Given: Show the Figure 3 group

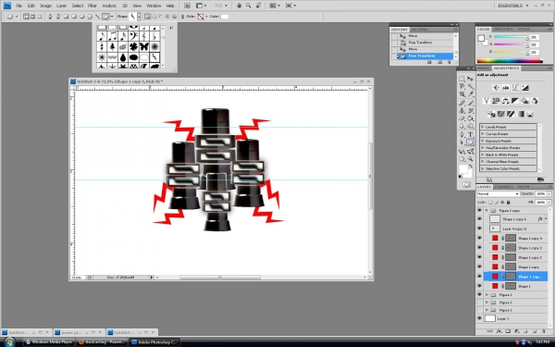Looking at the screenshot, I should coord(479,303).
